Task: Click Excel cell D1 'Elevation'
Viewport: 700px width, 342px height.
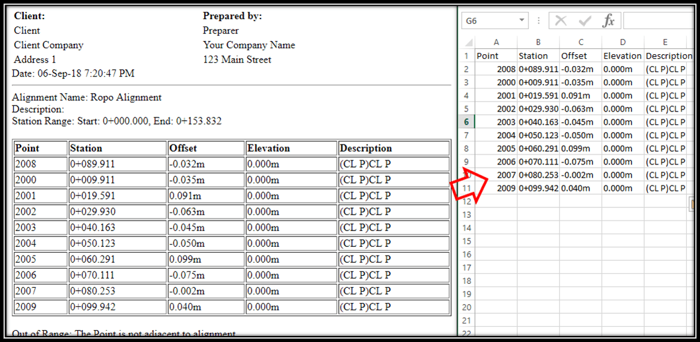Action: pyautogui.click(x=623, y=56)
